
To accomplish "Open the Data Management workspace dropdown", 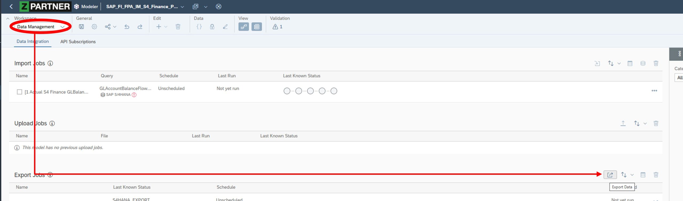I will pyautogui.click(x=41, y=27).
